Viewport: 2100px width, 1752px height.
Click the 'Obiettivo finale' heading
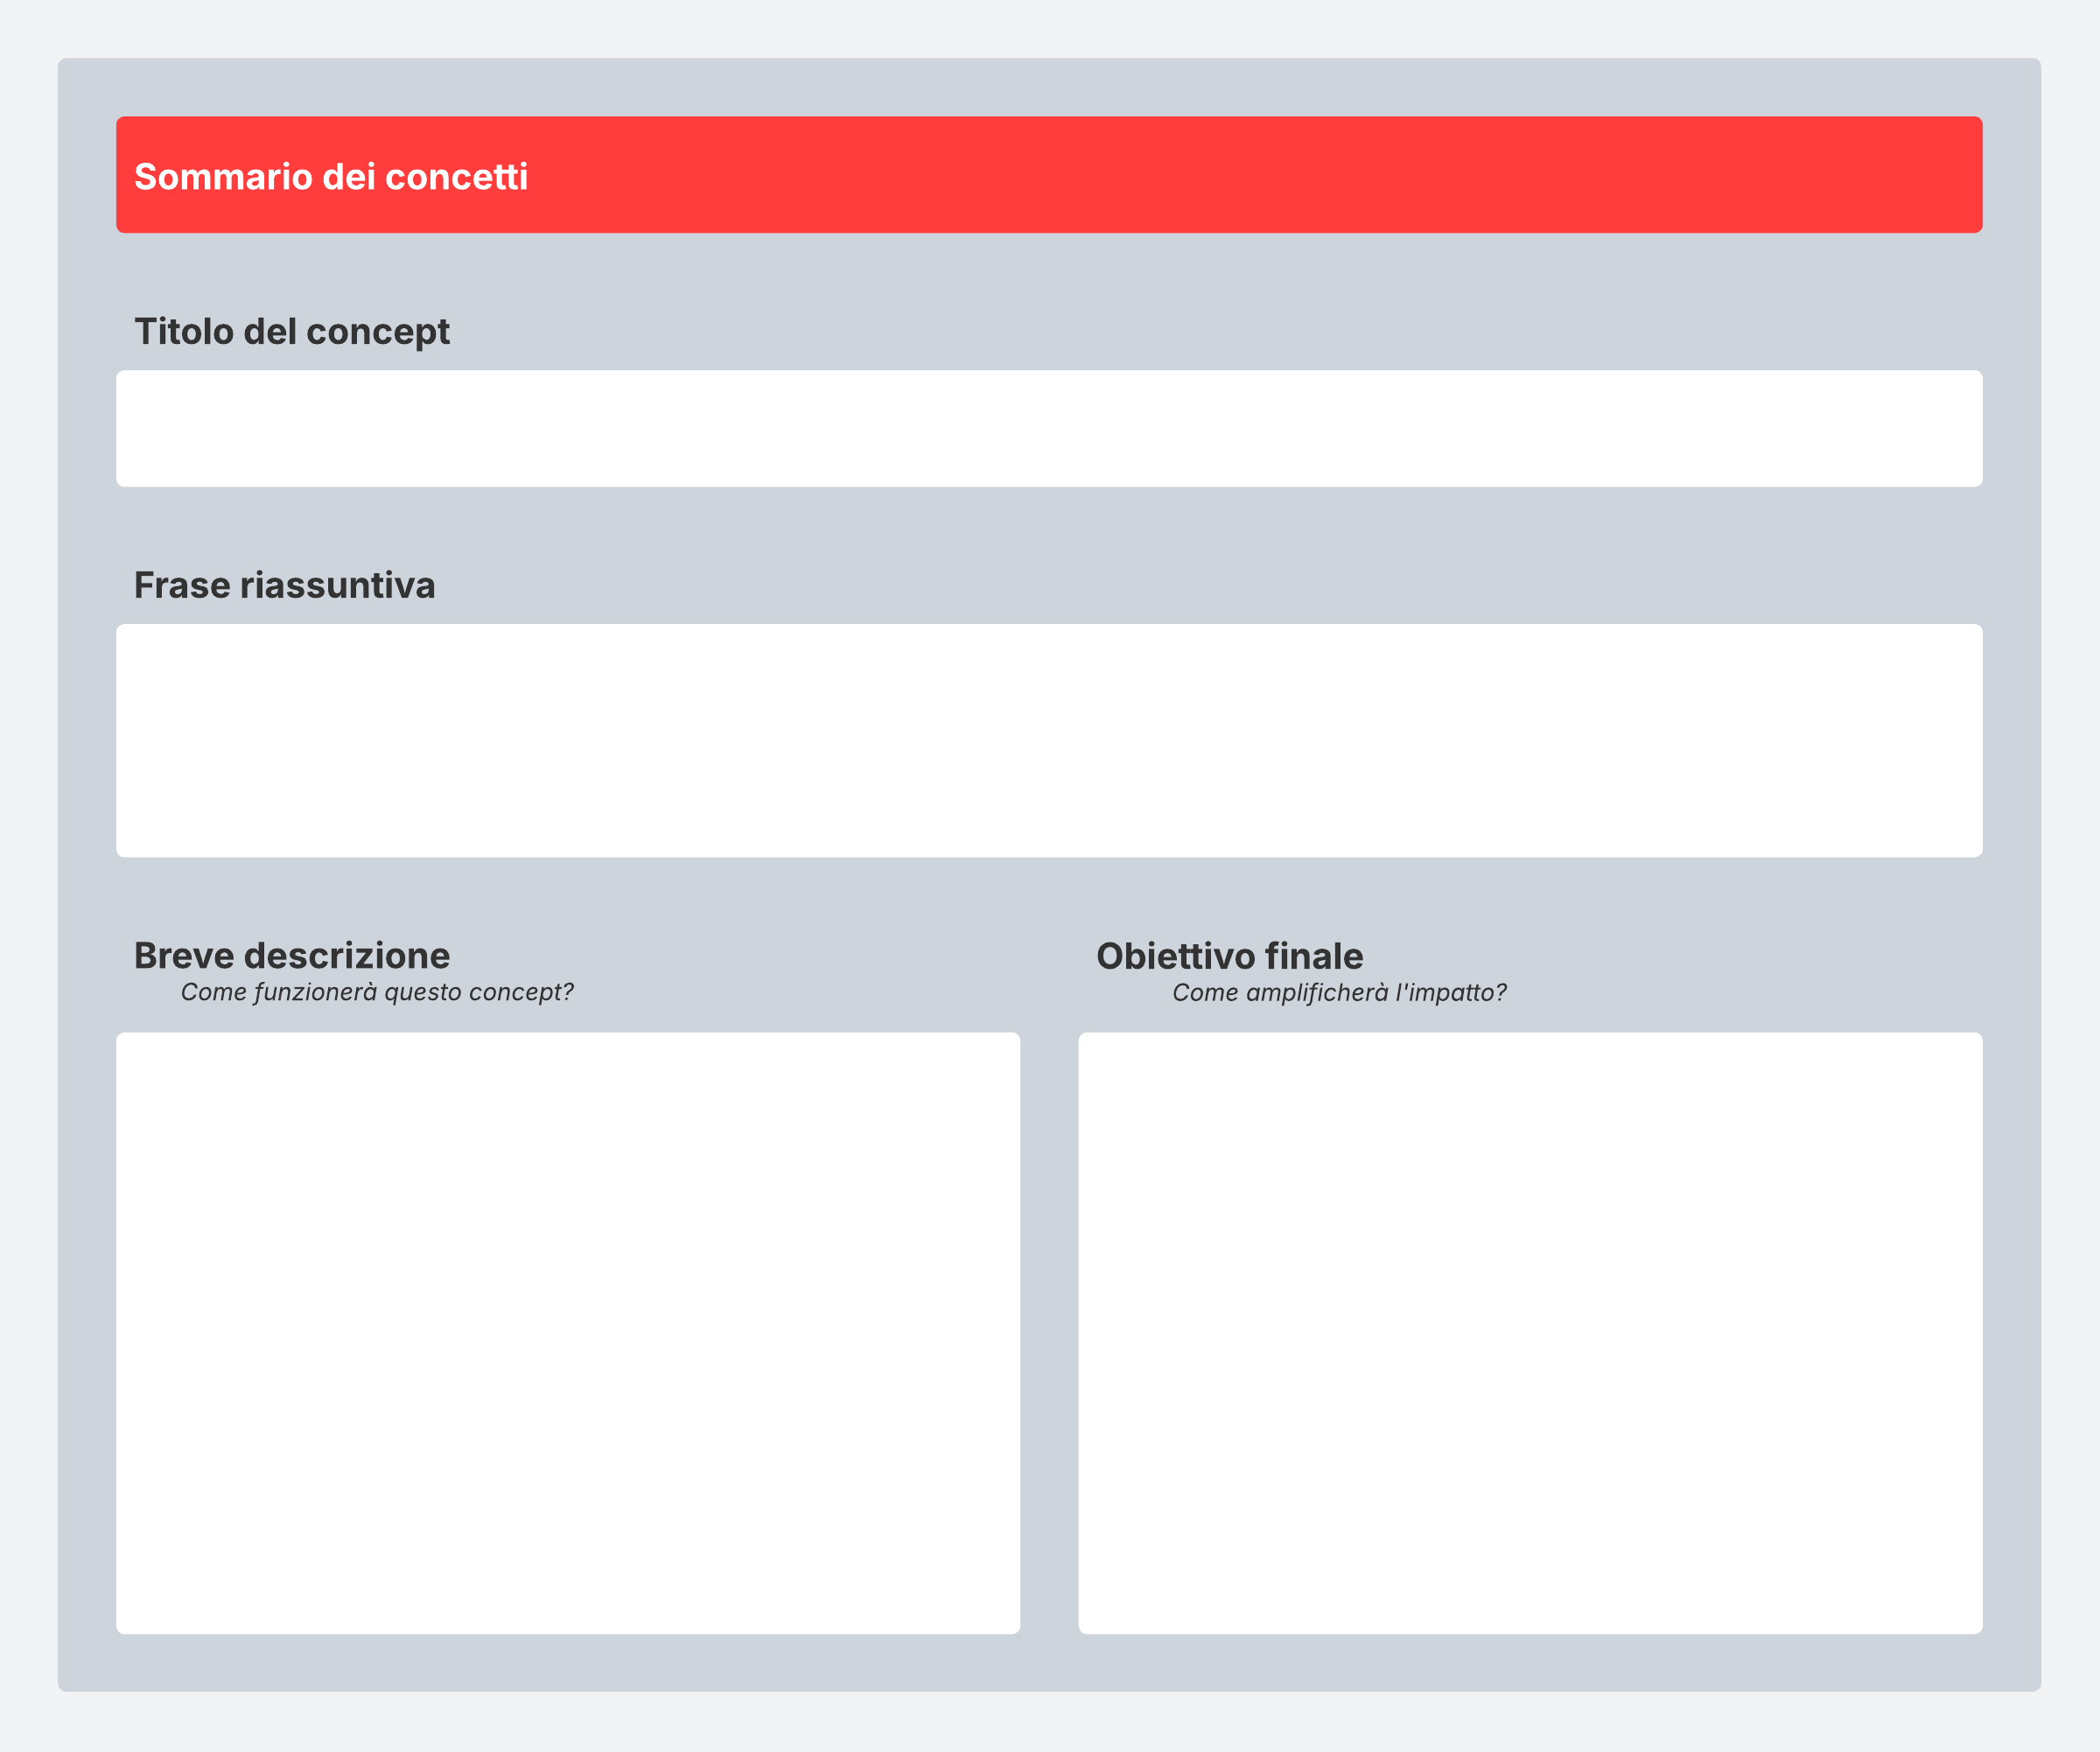[1229, 956]
